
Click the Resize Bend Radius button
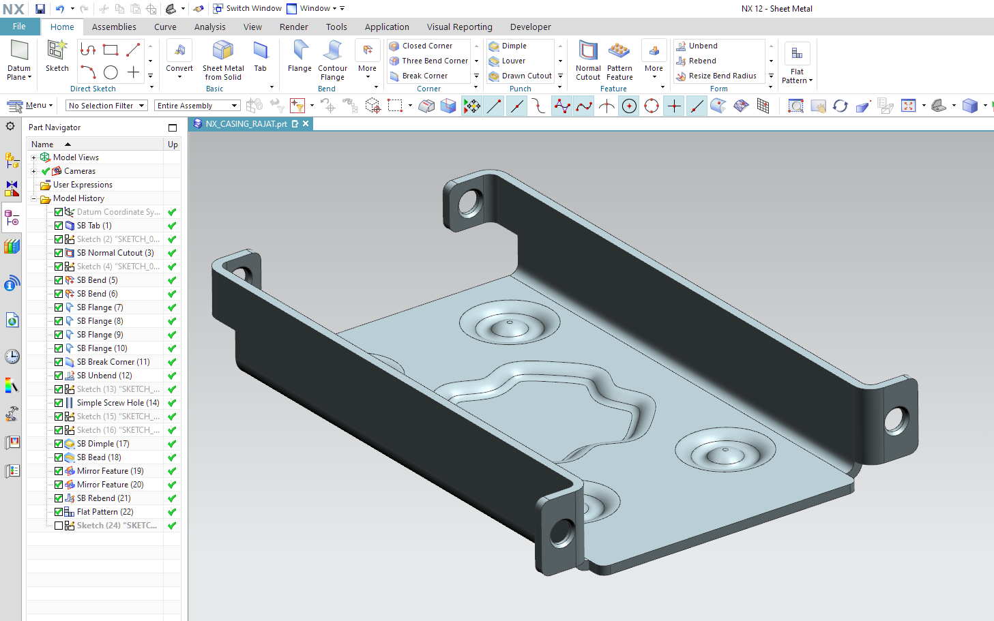pos(722,76)
